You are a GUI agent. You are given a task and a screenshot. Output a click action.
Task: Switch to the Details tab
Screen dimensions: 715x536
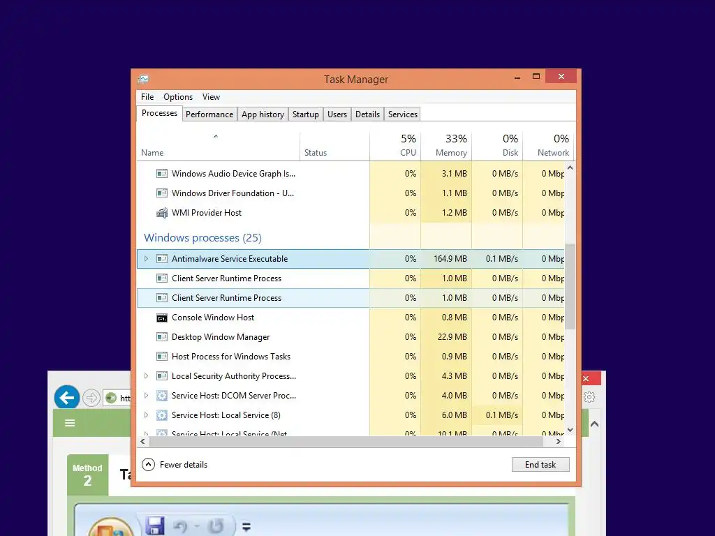367,114
